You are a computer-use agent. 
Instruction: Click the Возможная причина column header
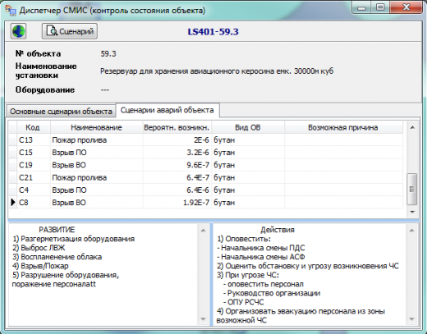pos(343,127)
